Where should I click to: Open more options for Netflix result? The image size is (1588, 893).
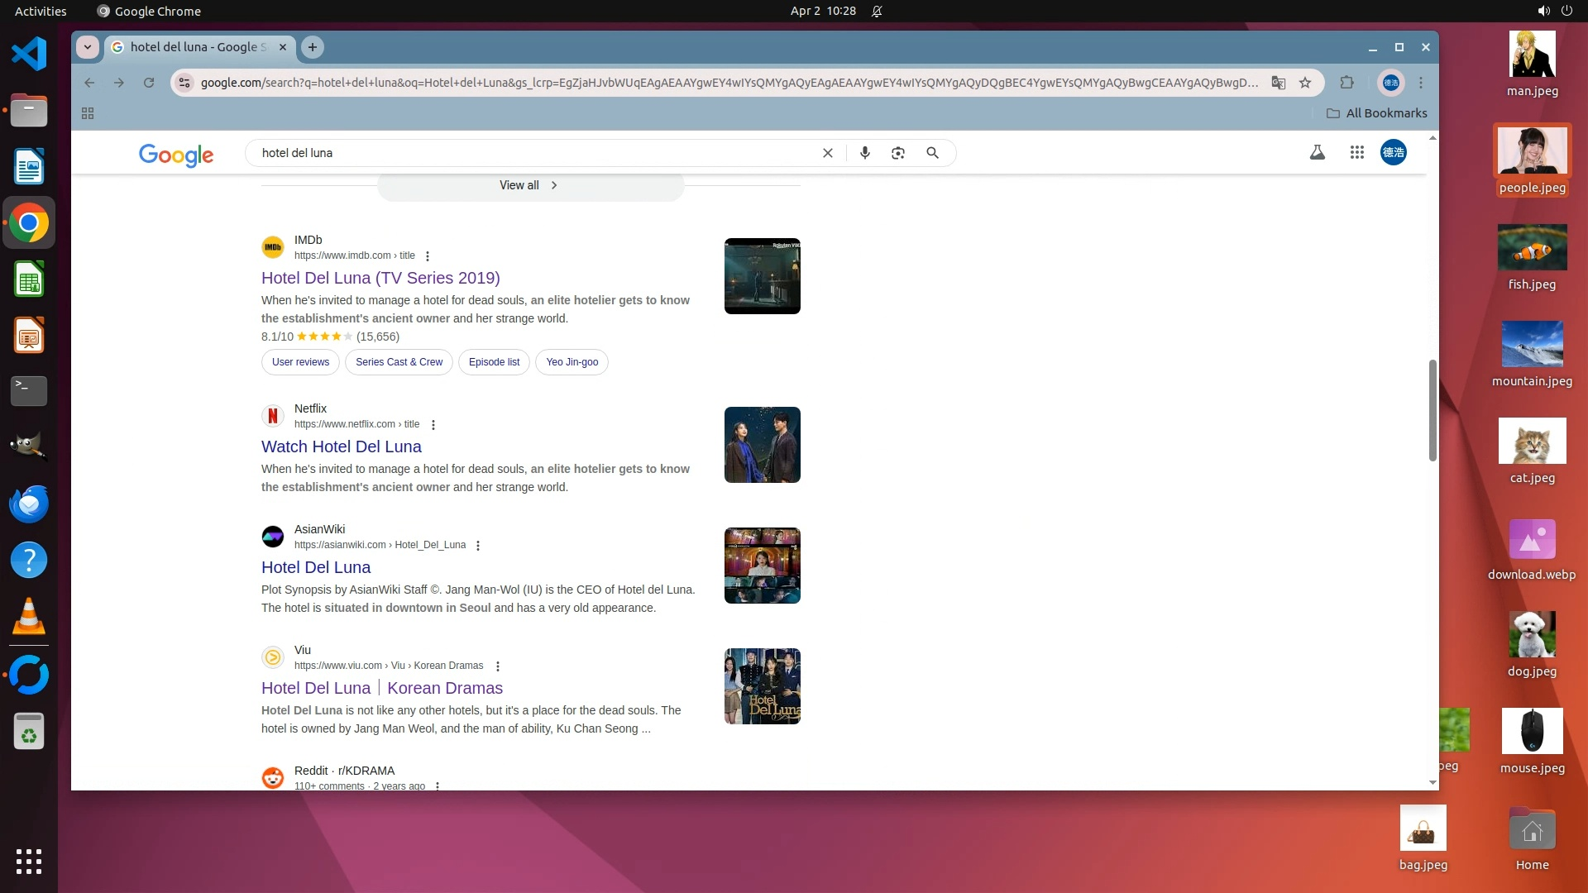[x=433, y=425]
